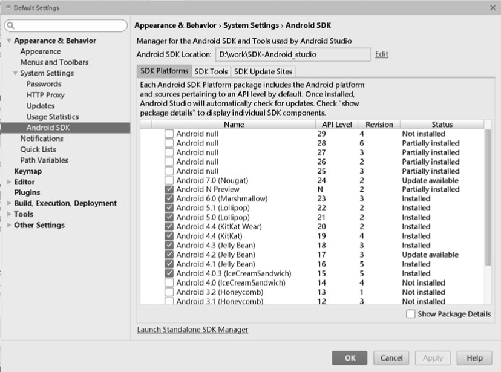The height and width of the screenshot is (372, 501).
Task: Click the Edit SDK location link
Action: pyautogui.click(x=382, y=54)
